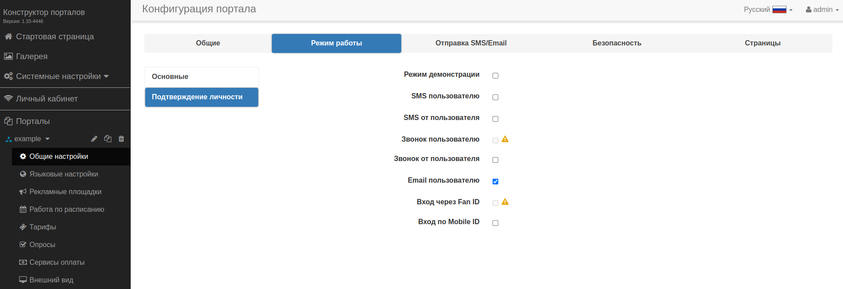Open the Русский language dropdown
This screenshot has height=289, width=843.
tap(768, 10)
